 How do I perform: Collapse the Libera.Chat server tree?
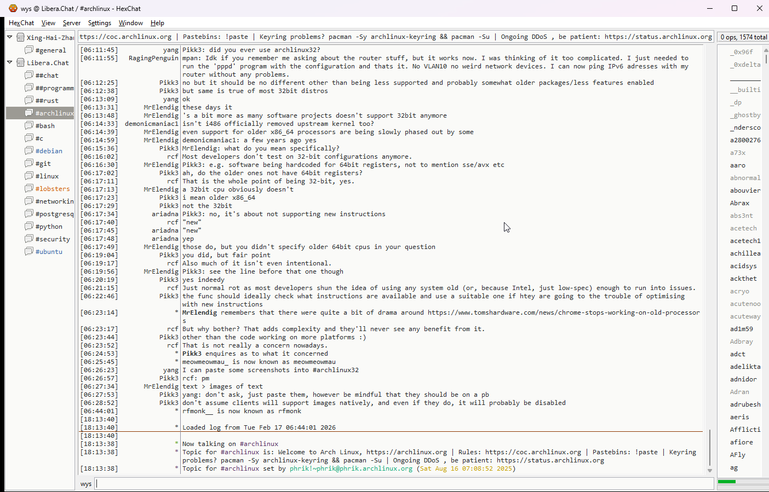point(10,62)
